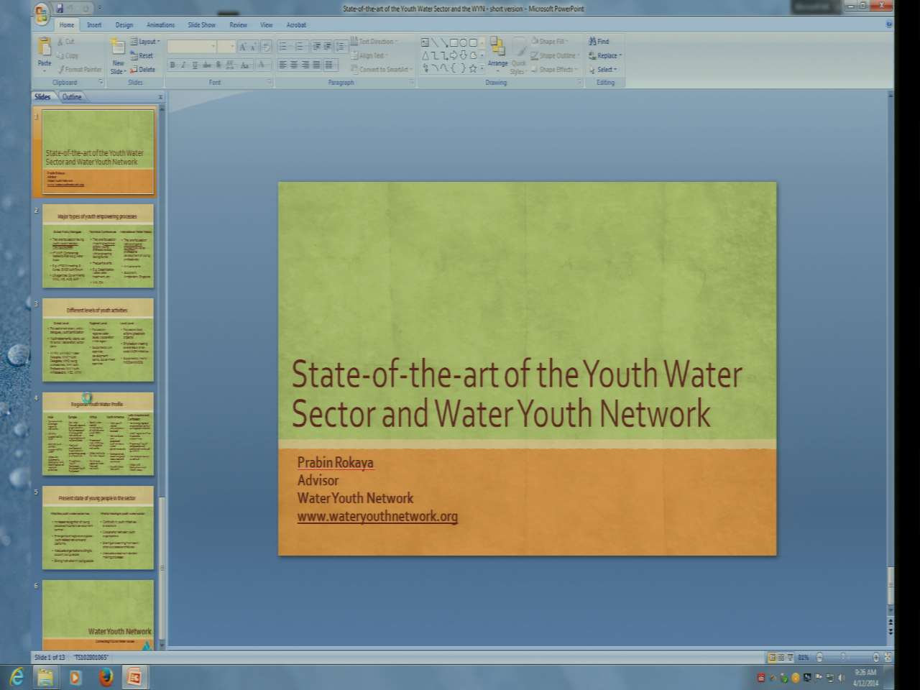This screenshot has height=690, width=920.
Task: Open the Animations tab
Action: click(160, 24)
